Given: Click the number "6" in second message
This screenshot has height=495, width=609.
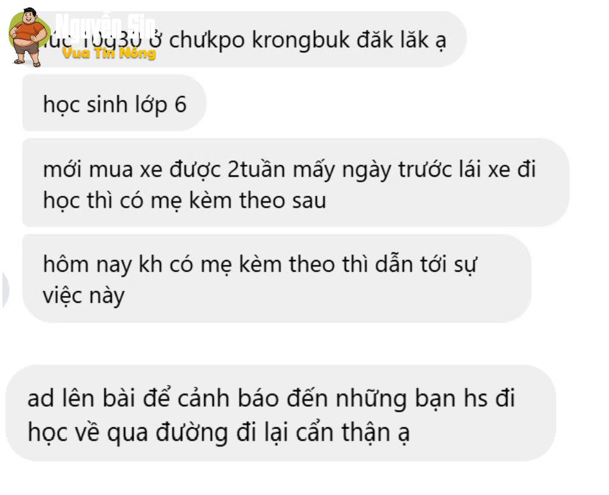Looking at the screenshot, I should pos(181,104).
